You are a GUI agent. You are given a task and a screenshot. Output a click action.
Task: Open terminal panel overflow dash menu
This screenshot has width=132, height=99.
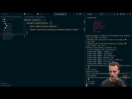click(x=96, y=14)
